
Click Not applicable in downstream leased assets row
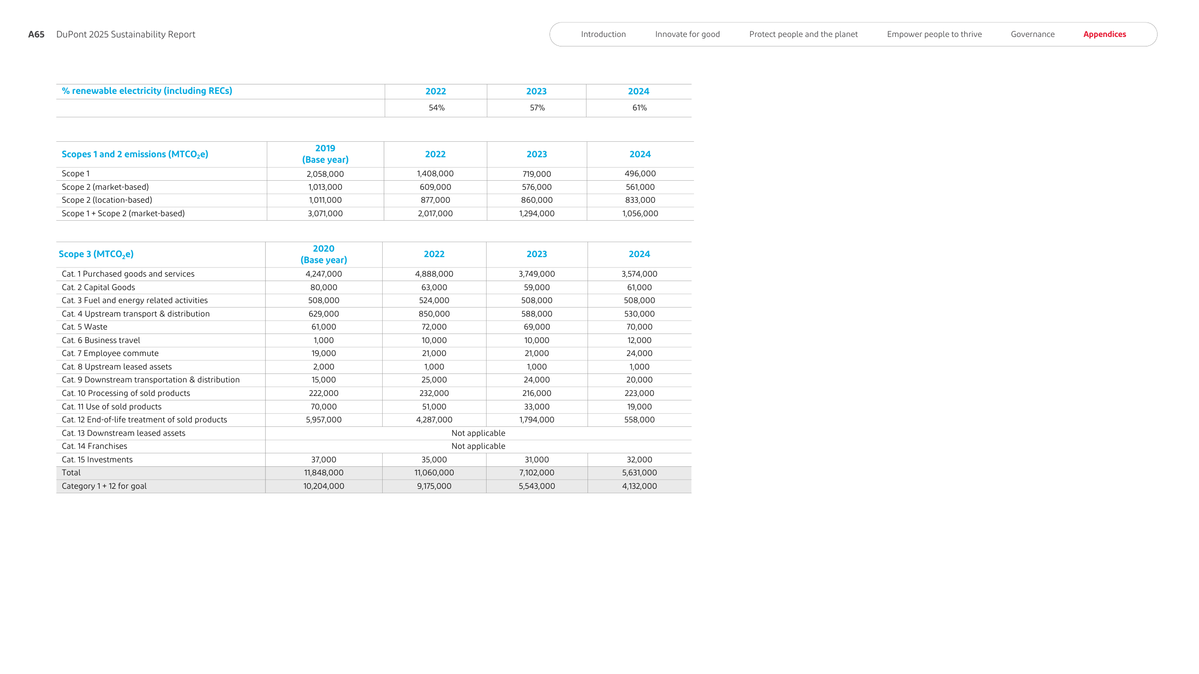click(x=479, y=433)
